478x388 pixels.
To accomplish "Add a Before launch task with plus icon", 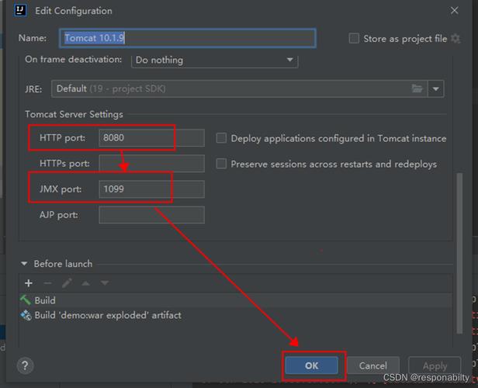I will (29, 283).
